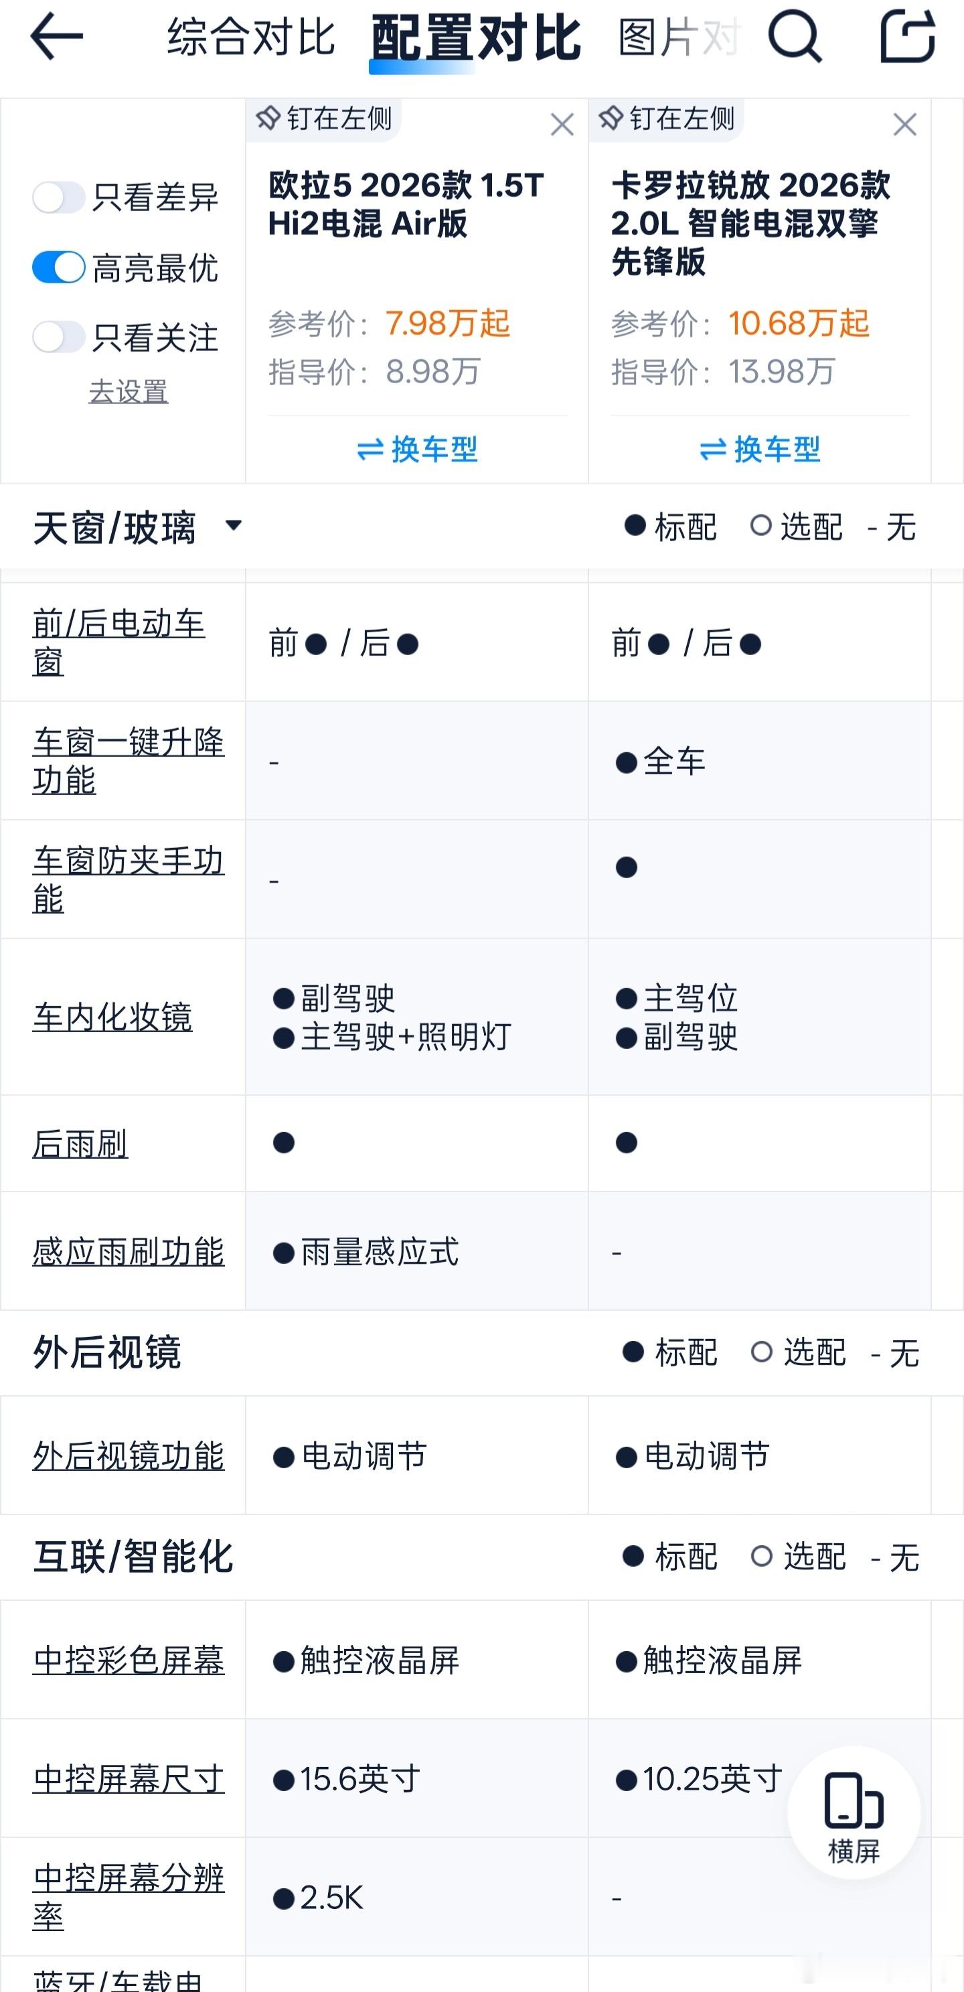Enable the 只看差异 switch

click(x=59, y=197)
